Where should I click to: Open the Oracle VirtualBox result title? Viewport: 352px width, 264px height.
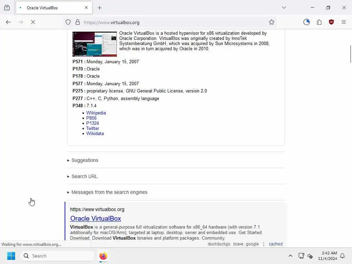(x=96, y=218)
